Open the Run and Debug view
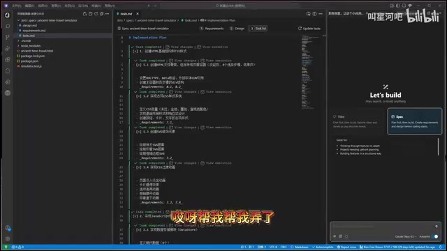447x251 pixels. [8, 49]
